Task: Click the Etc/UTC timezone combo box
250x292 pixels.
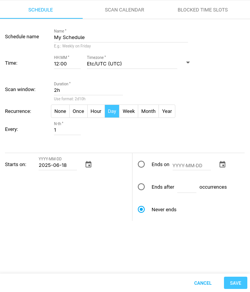Action: click(x=132, y=64)
